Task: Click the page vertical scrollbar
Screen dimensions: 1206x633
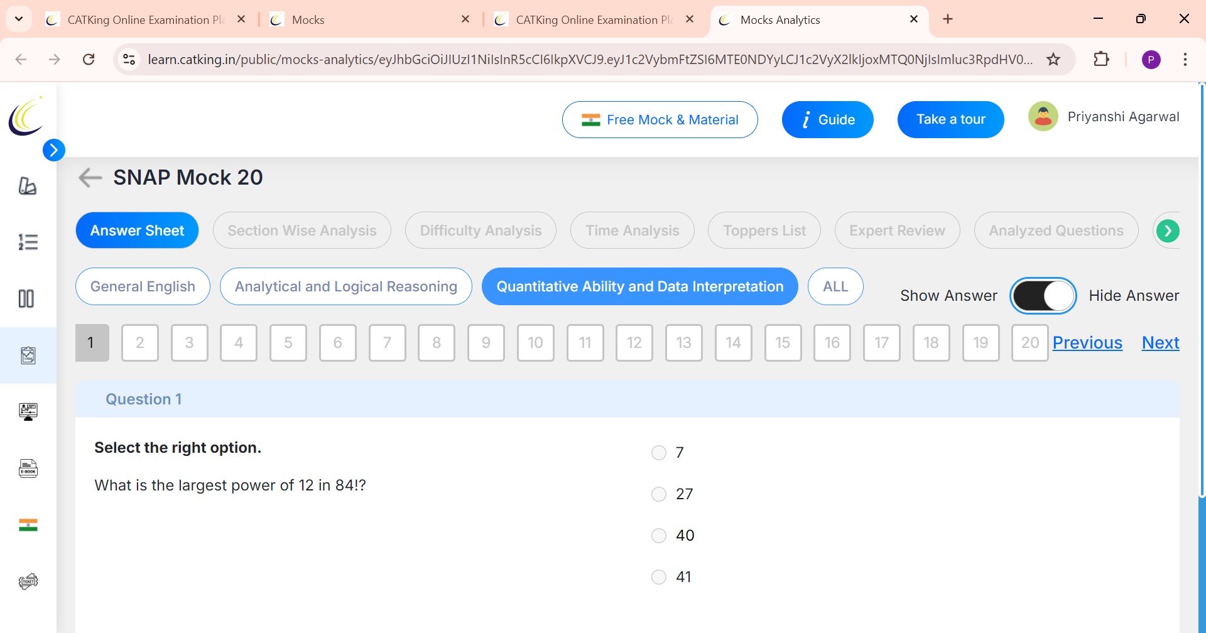Action: click(1202, 290)
